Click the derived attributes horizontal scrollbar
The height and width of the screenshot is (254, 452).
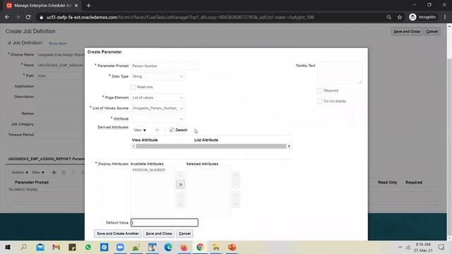pos(211,146)
